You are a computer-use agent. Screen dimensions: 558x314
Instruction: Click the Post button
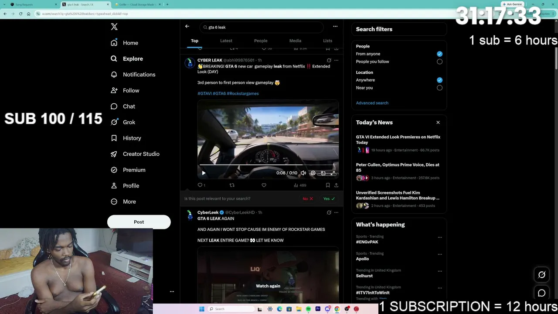coord(139,222)
